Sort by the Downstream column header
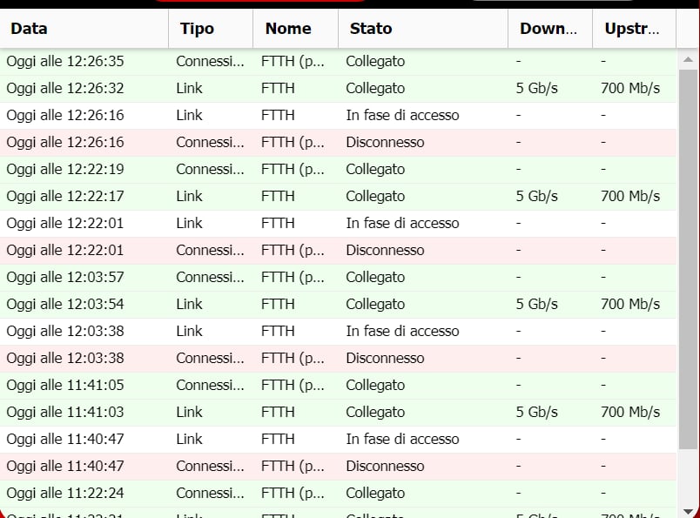The height and width of the screenshot is (518, 700). [549, 29]
